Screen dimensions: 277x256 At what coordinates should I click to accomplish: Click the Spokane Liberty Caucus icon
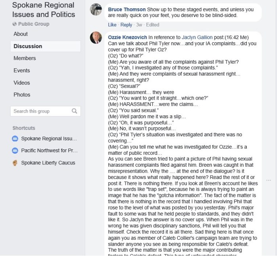pos(15,163)
